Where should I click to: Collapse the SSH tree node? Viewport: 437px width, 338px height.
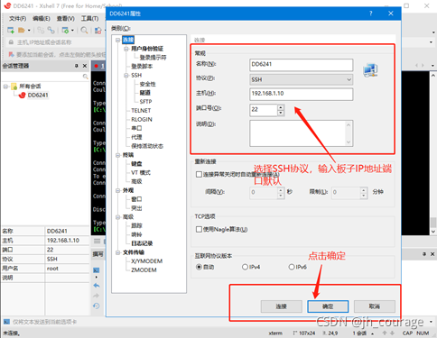126,75
